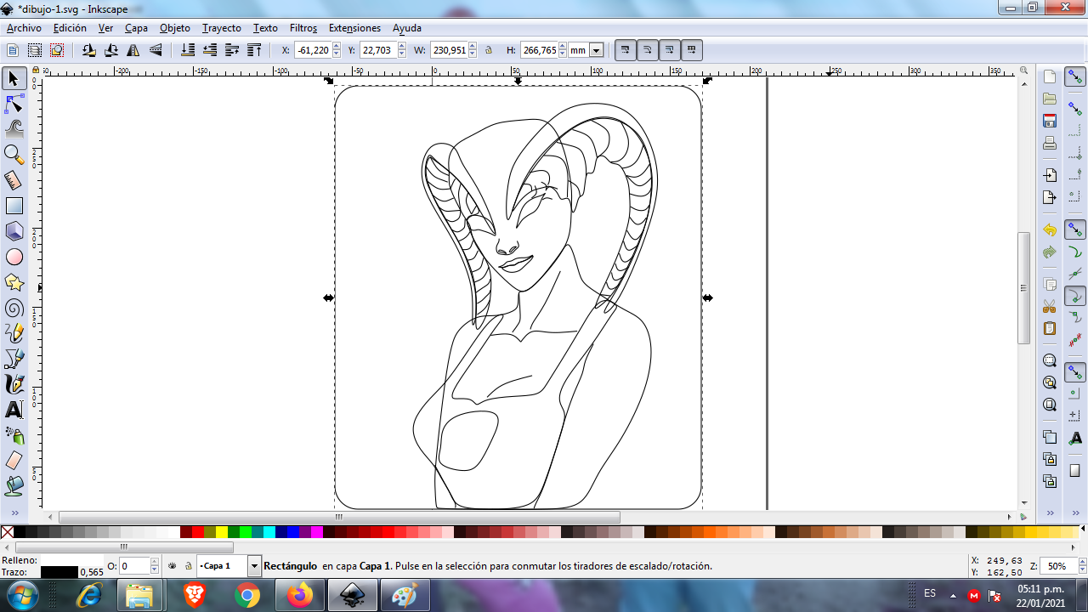This screenshot has width=1088, height=612.
Task: Select the Star polygon tool
Action: tap(14, 282)
